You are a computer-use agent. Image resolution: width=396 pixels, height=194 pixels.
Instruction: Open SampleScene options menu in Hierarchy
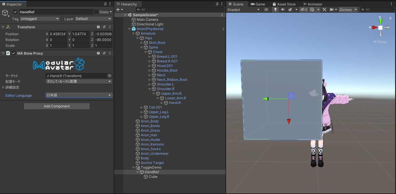222,15
